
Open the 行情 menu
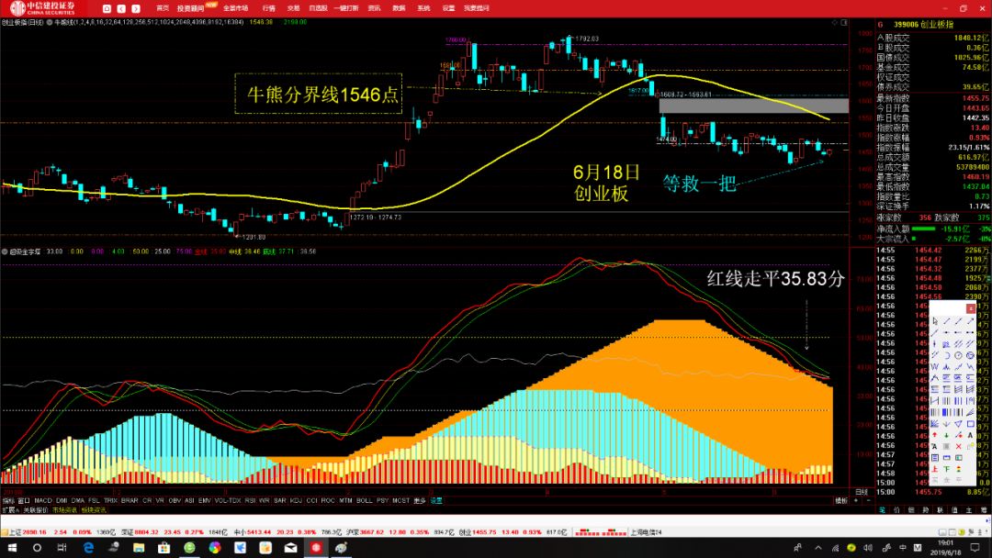(269, 7)
